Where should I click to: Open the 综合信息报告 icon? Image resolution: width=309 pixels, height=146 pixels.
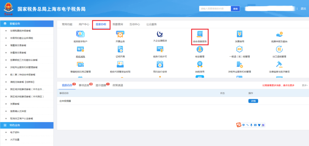(x=200, y=34)
